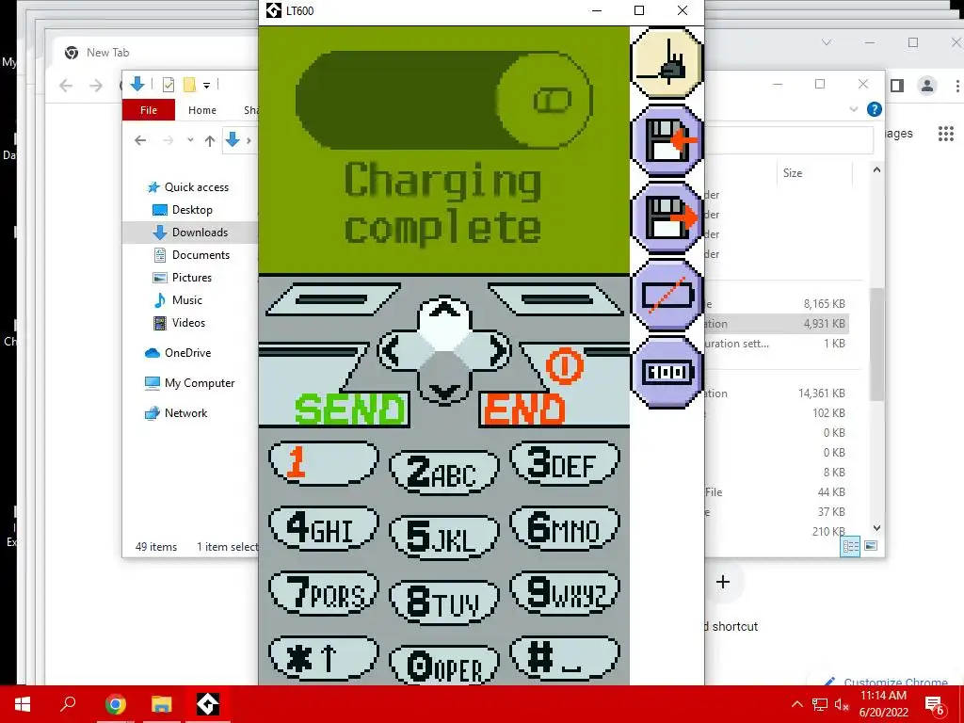964x723 pixels.
Task: Expand the Explorer ribbon chevron
Action: click(x=853, y=109)
